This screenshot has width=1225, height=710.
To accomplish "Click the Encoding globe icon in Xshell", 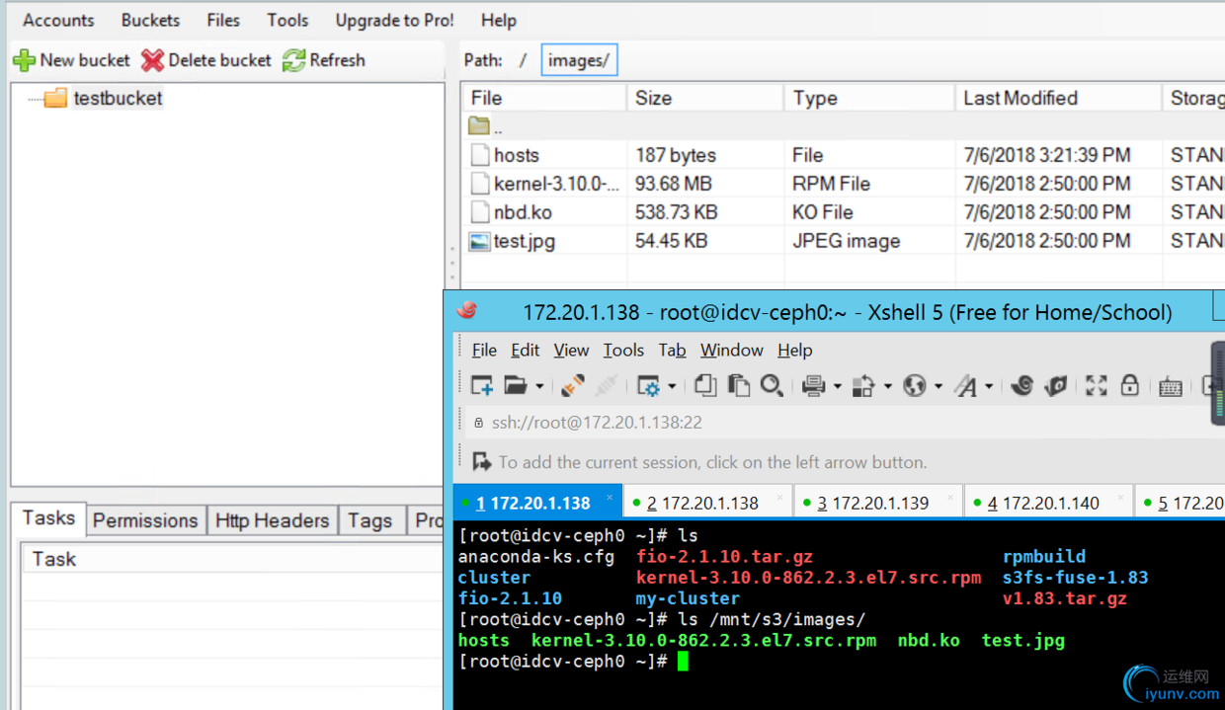I will coord(915,386).
